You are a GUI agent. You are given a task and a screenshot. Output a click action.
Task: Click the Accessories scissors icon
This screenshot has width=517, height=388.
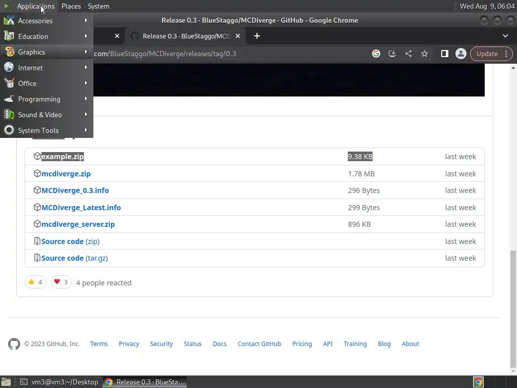tap(9, 20)
